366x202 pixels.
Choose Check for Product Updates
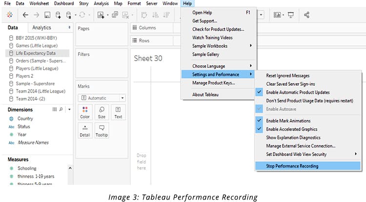pos(218,29)
